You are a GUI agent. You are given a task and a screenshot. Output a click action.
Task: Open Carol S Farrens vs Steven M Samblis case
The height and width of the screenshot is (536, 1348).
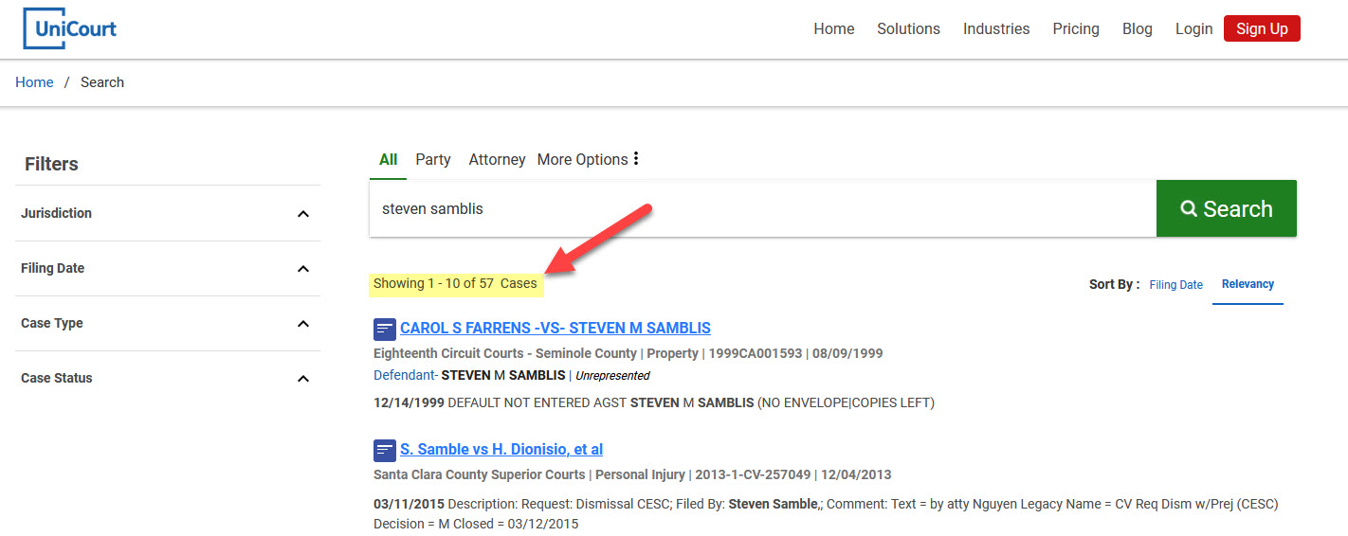tap(555, 329)
